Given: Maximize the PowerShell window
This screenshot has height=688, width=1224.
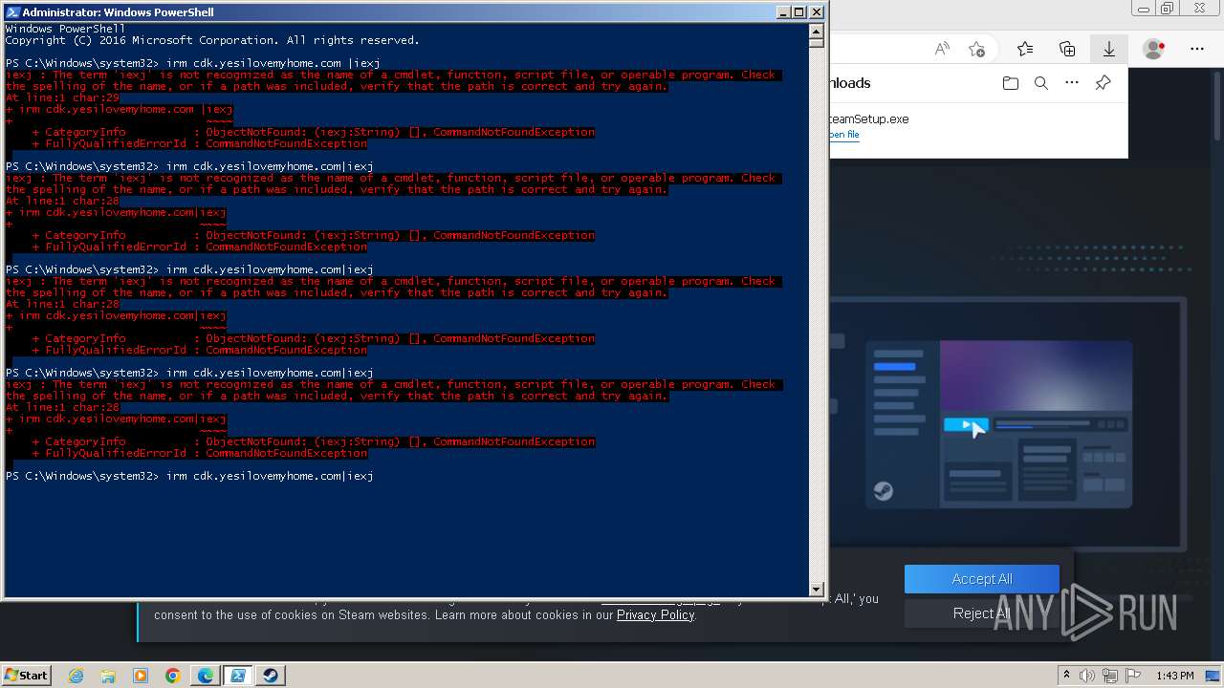Looking at the screenshot, I should pyautogui.click(x=799, y=12).
